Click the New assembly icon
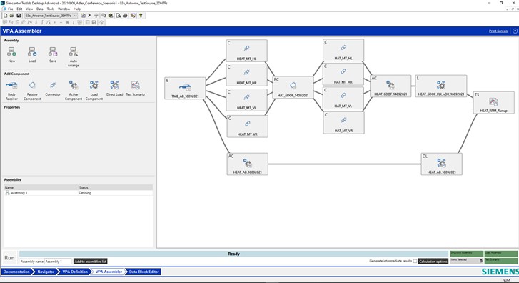519x283 pixels. [11, 52]
